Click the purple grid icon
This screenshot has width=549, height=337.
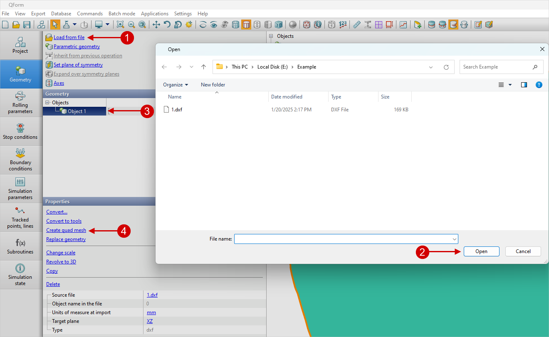(x=378, y=25)
